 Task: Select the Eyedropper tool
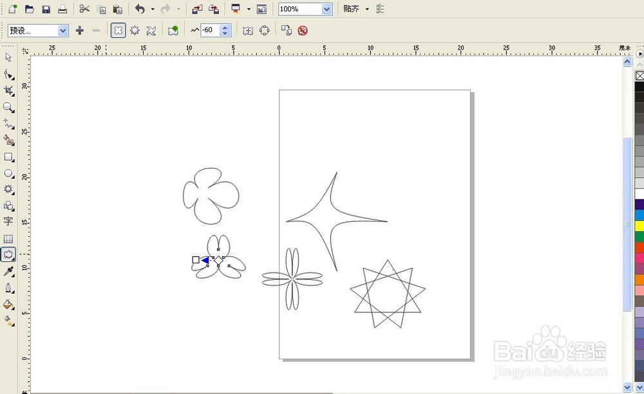8,271
